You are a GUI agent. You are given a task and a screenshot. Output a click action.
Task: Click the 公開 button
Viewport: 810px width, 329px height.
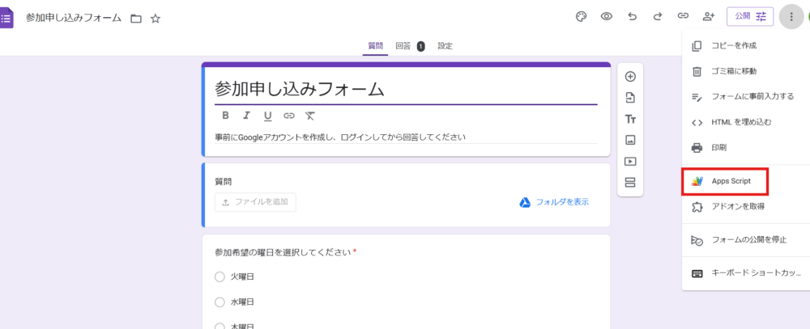click(750, 16)
